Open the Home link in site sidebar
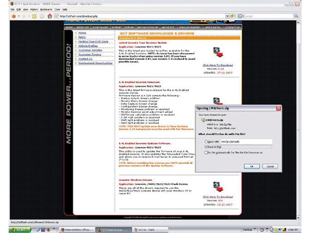Viewport: 311px width, 233px height. click(x=82, y=33)
